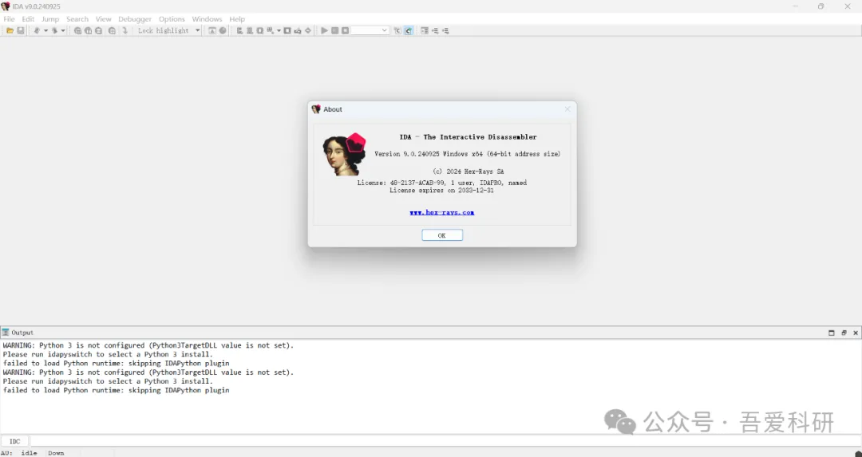Click the Terminate process stop icon
The width and height of the screenshot is (862, 457).
346,31
